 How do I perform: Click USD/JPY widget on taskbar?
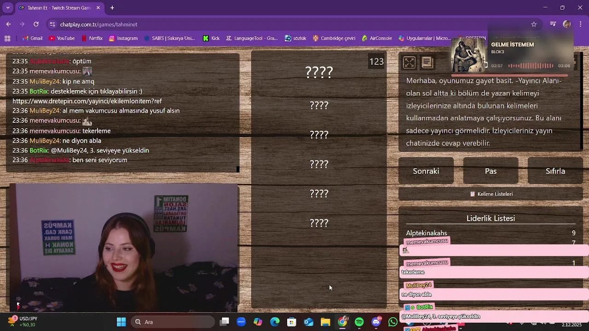click(23, 321)
